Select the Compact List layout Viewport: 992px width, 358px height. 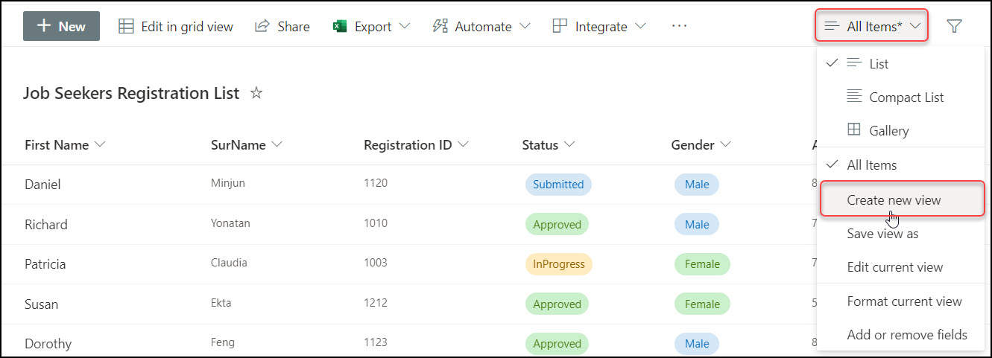click(x=901, y=98)
